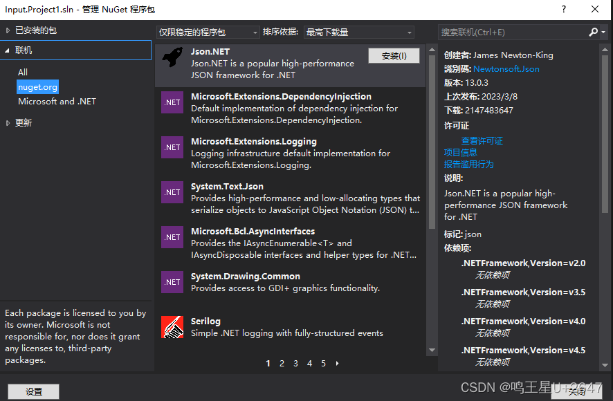The image size is (613, 401).
Task: Click the Serilog package icon
Action: 171,326
